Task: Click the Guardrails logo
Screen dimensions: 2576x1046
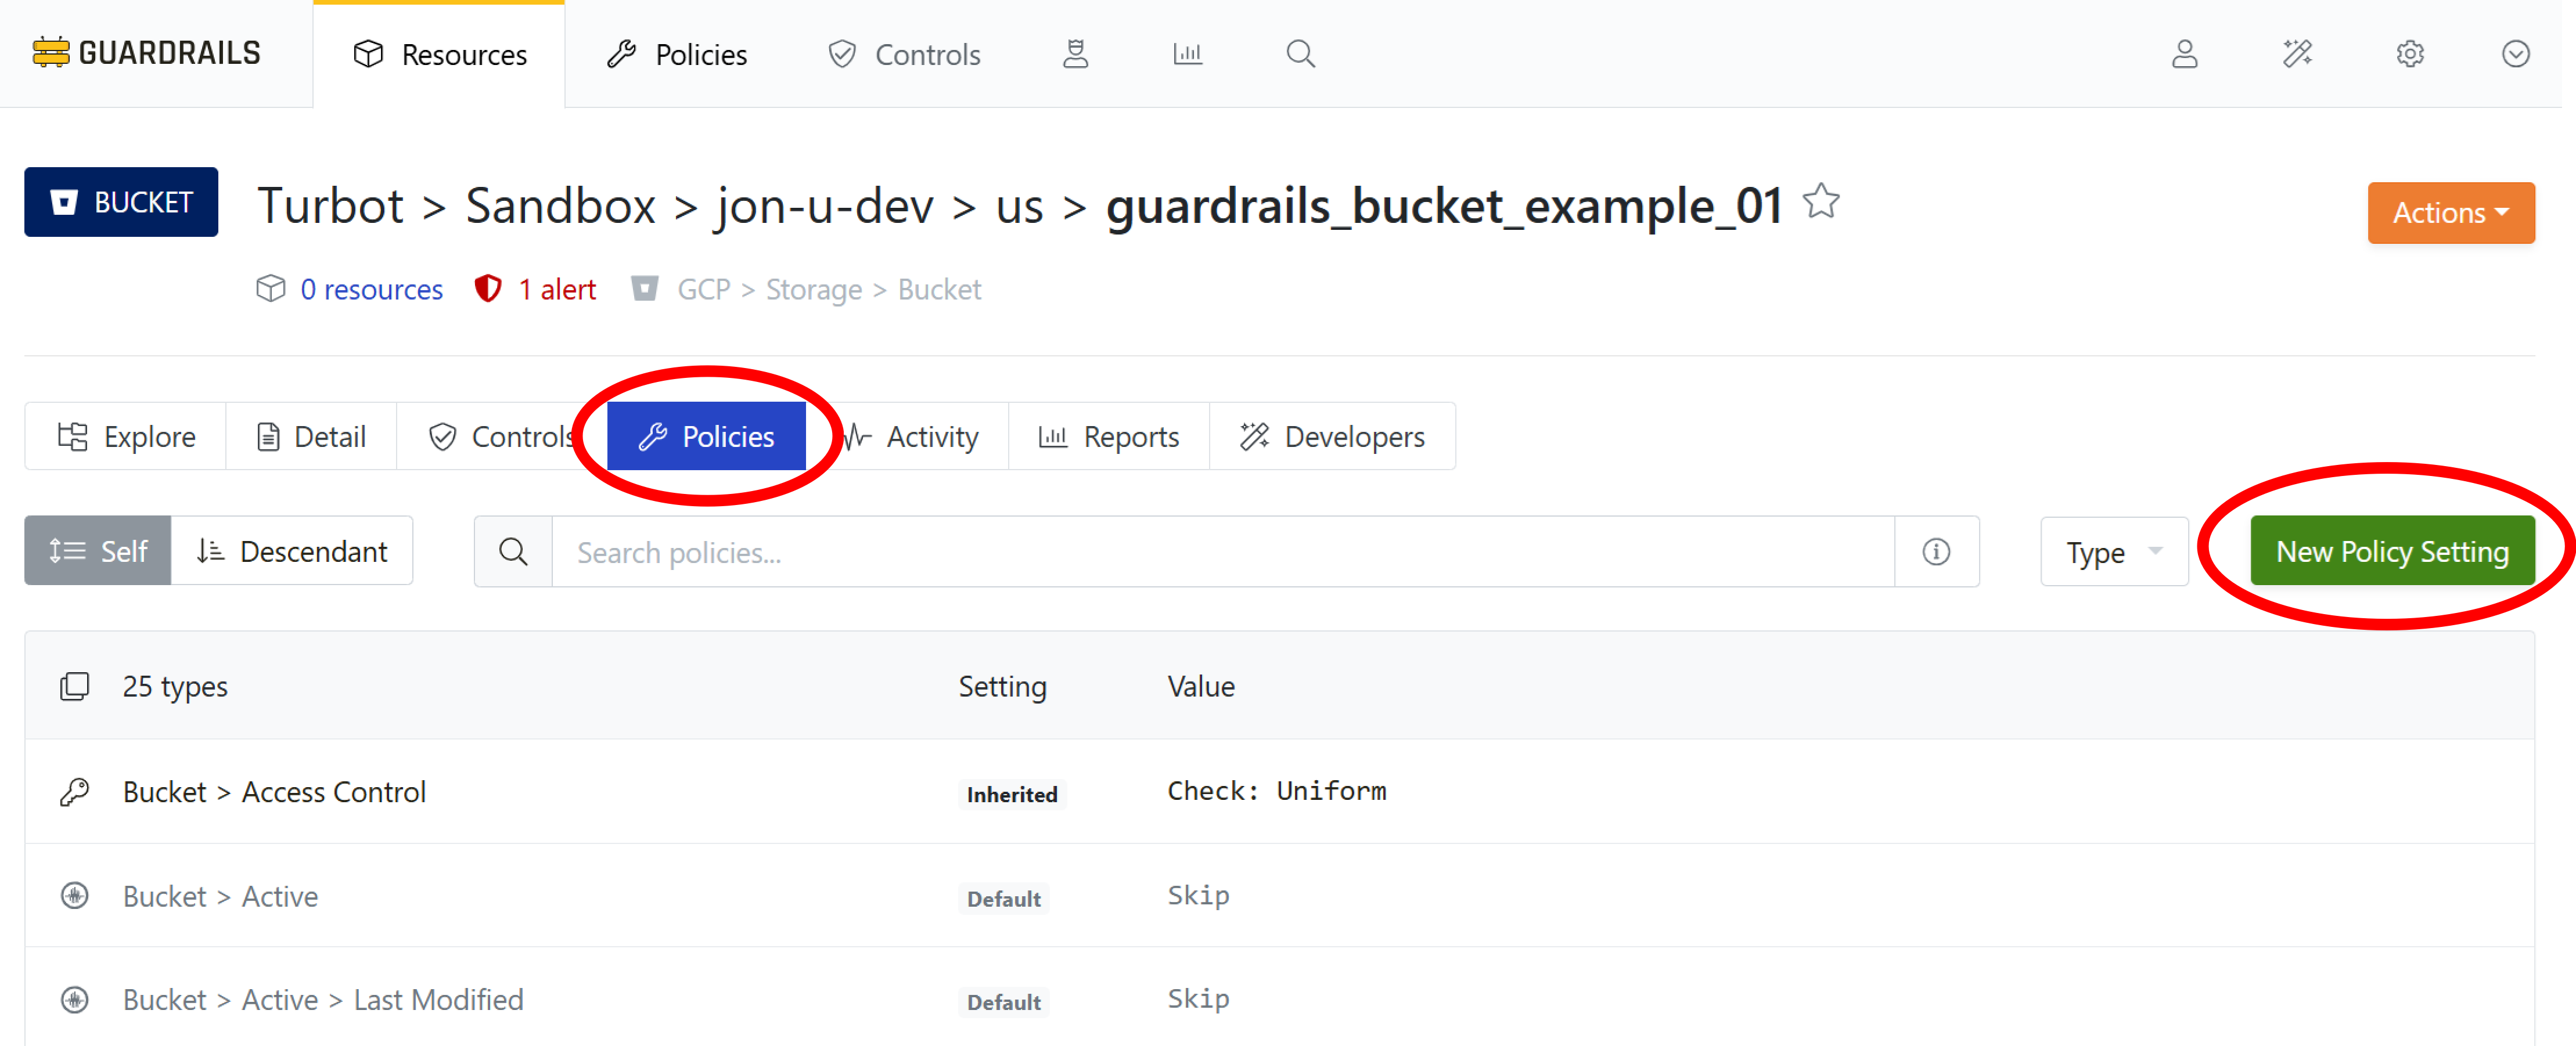Action: point(147,53)
